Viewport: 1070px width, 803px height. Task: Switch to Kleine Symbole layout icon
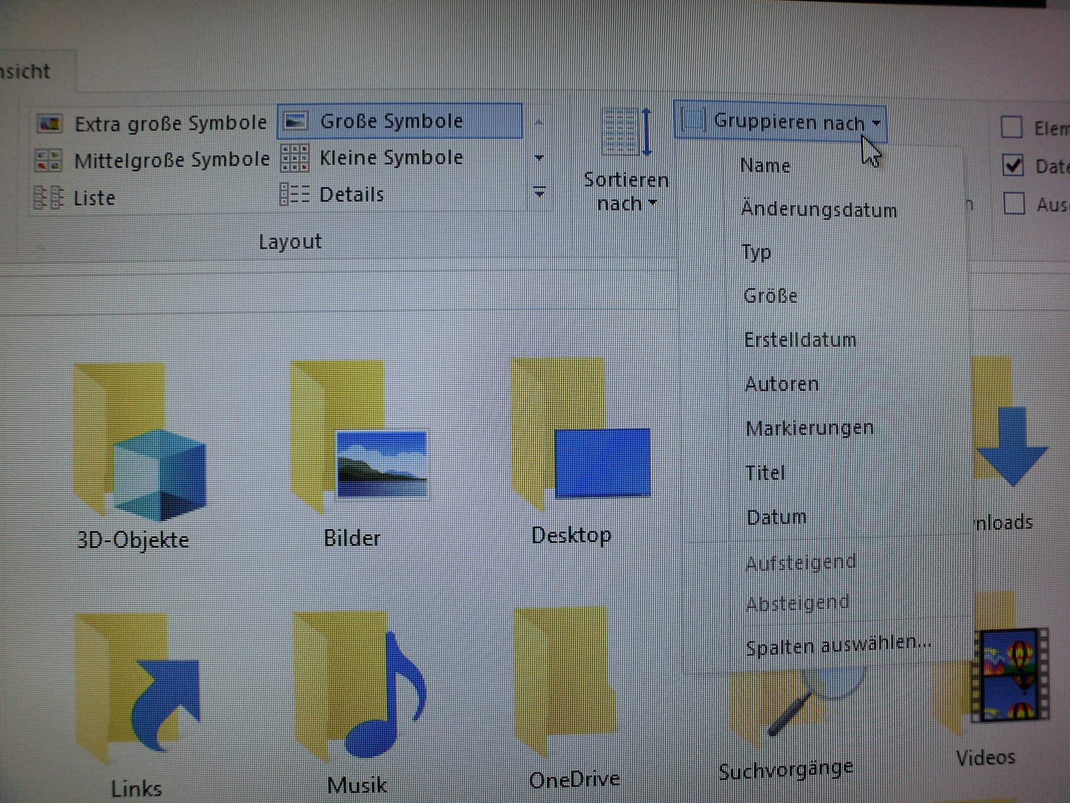coord(294,158)
